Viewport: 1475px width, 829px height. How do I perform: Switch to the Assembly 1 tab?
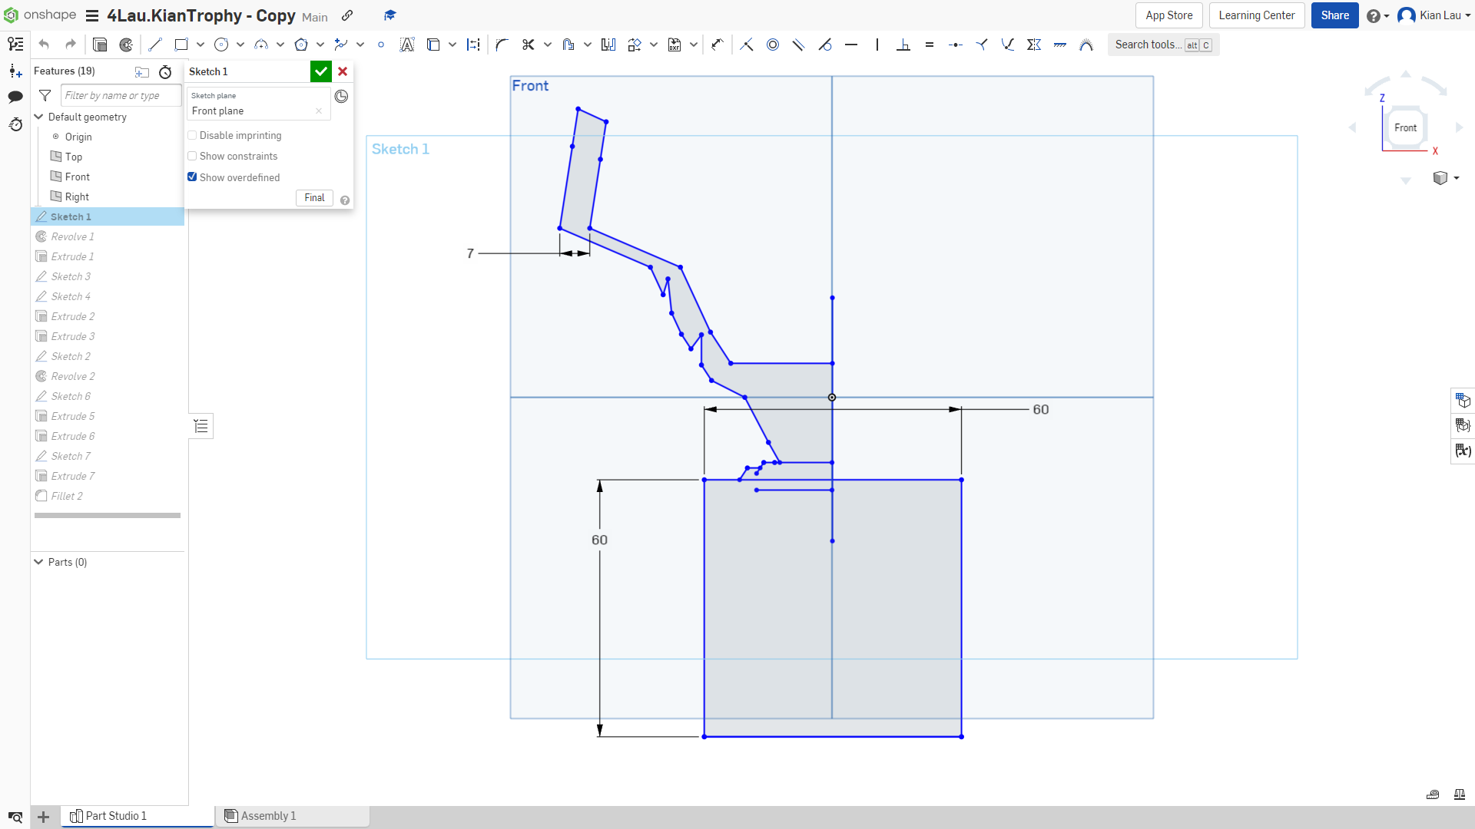(x=267, y=816)
